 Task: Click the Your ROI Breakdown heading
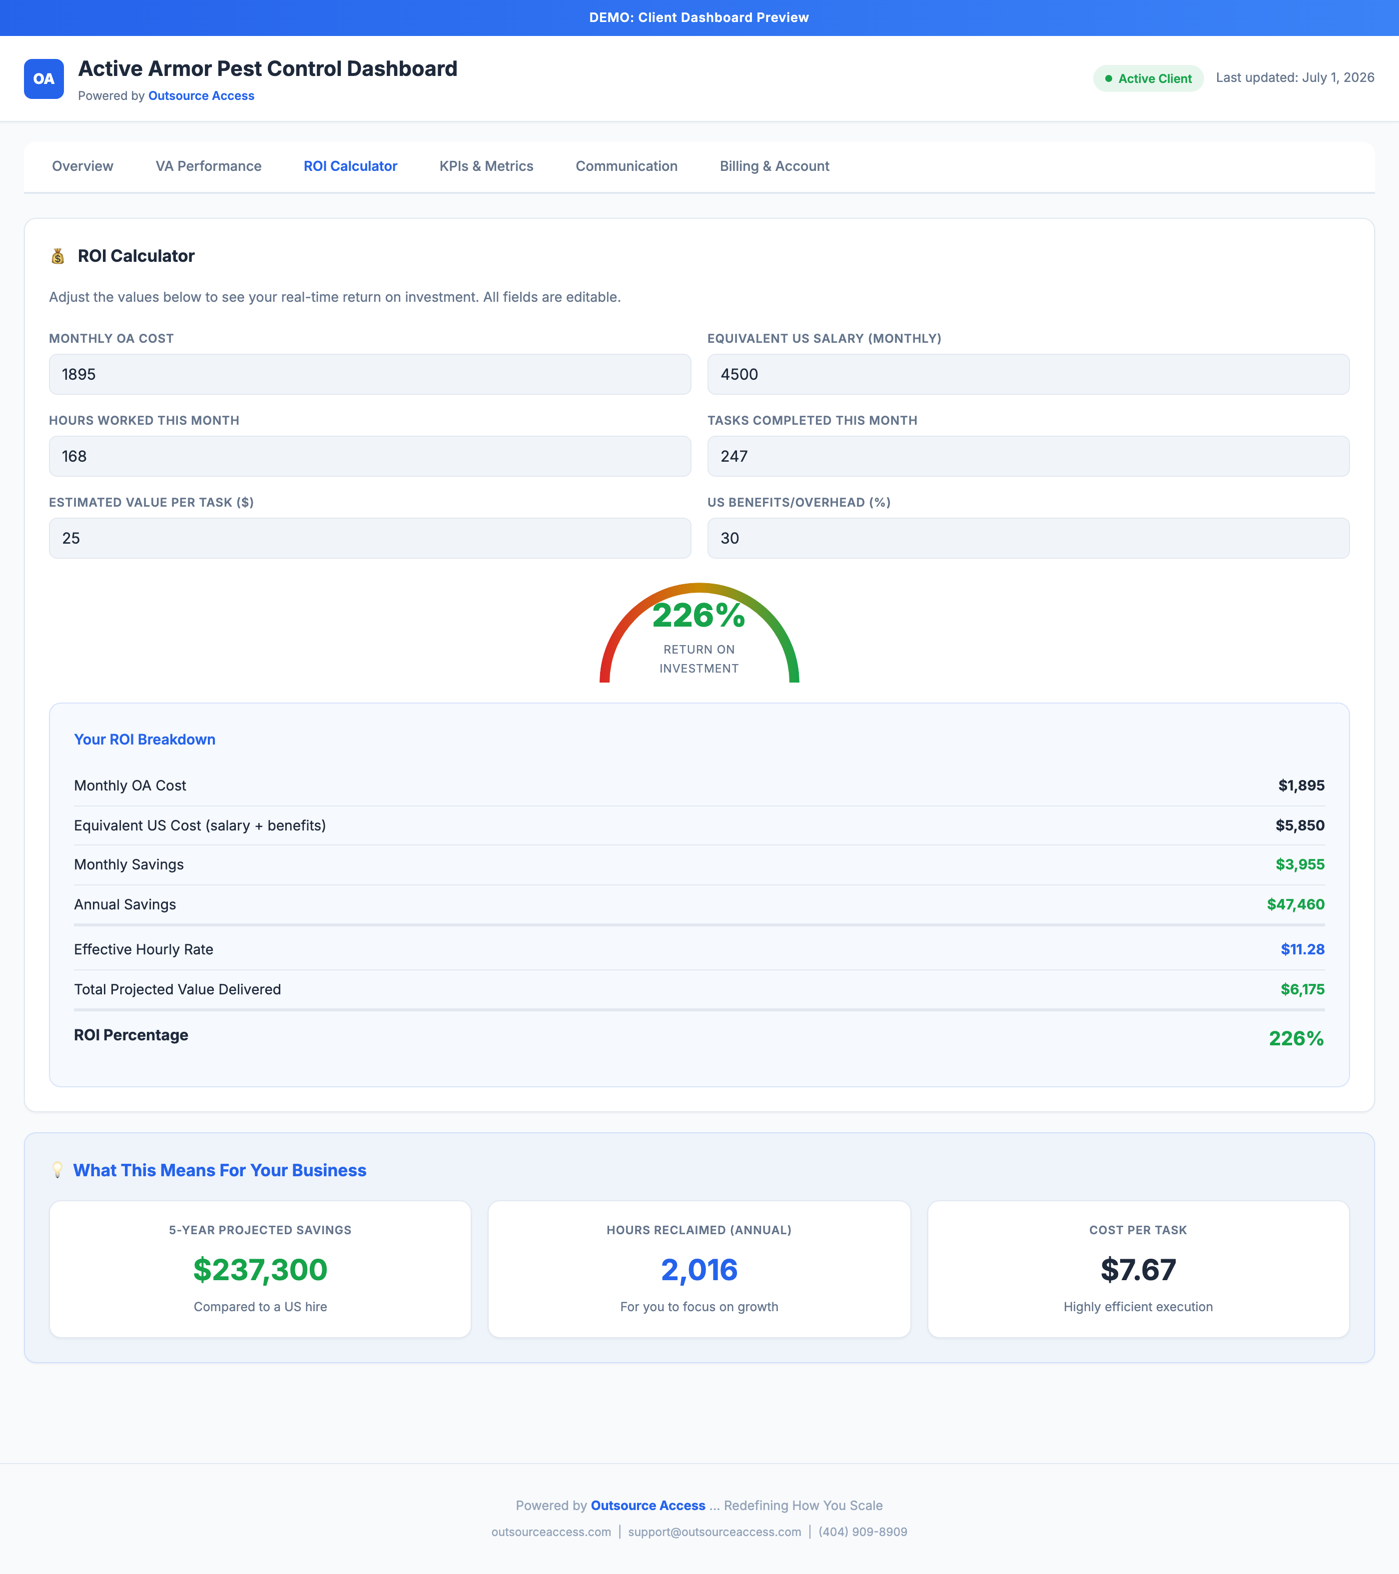[145, 739]
